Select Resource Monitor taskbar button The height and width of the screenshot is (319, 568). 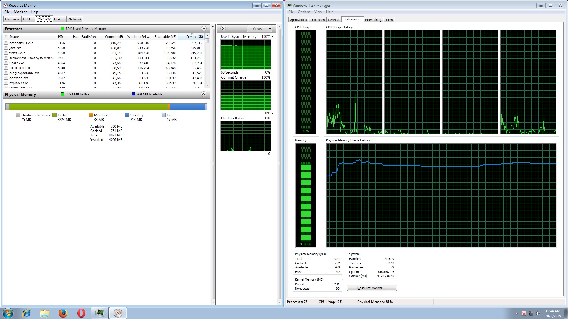coord(118,313)
